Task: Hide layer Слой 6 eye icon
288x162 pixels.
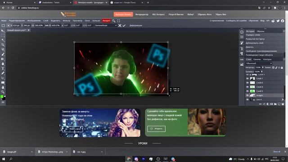Action: [247, 83]
